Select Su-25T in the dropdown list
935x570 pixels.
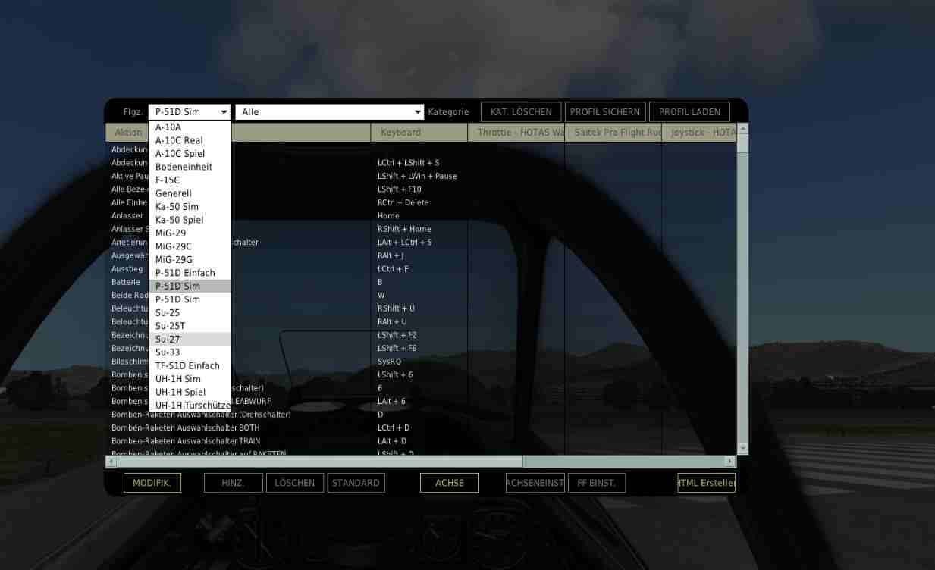[x=190, y=326]
